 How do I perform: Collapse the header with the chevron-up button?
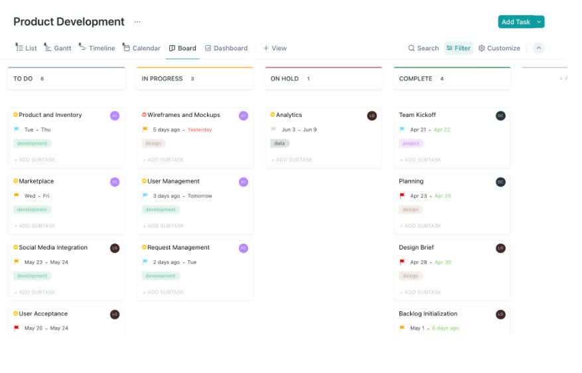click(539, 48)
